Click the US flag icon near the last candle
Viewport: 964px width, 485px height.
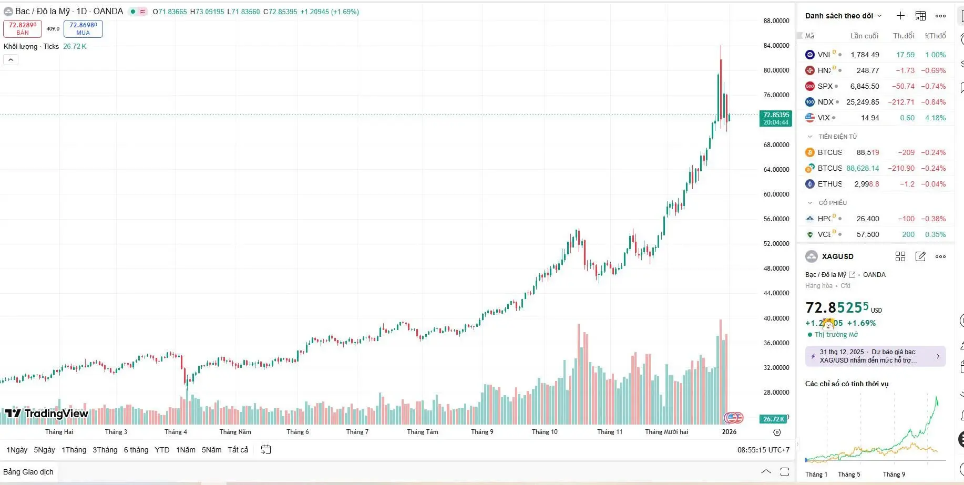(733, 418)
